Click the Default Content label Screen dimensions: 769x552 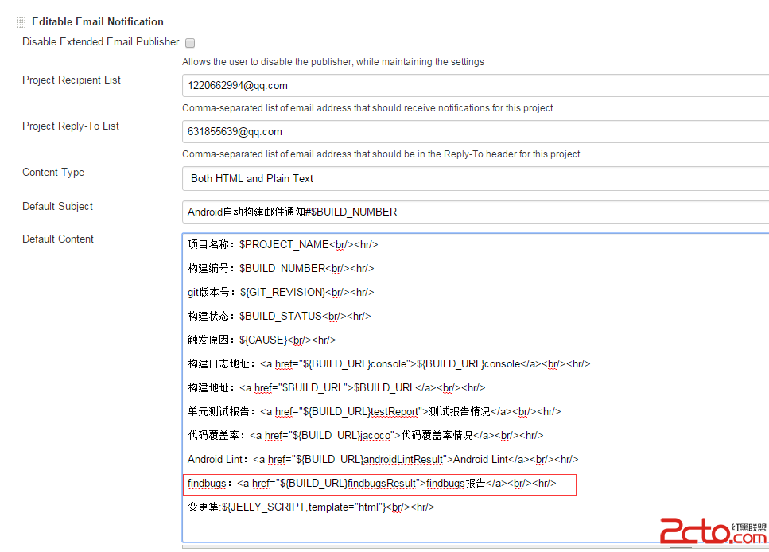point(57,239)
